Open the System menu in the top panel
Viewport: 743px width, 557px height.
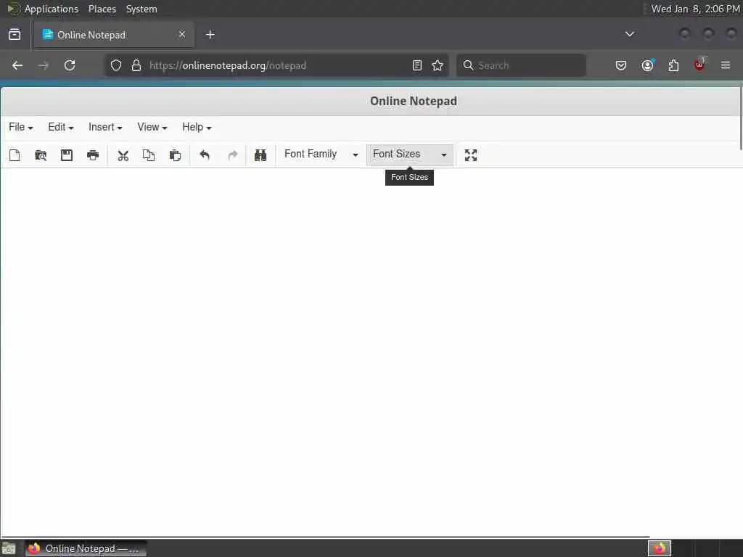tap(141, 9)
